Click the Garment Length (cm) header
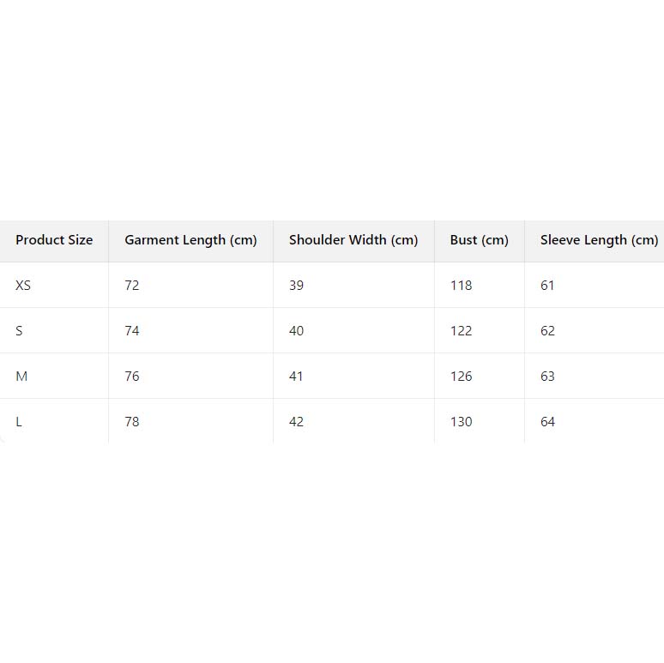This screenshot has width=664, height=663. (x=190, y=240)
